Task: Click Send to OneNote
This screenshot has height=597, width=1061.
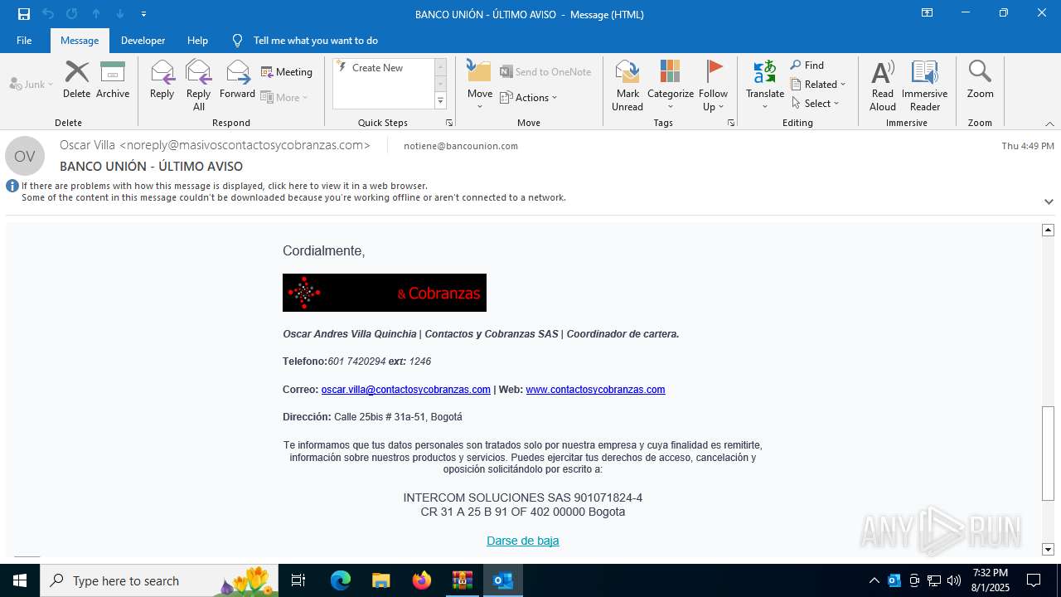Action: point(545,72)
